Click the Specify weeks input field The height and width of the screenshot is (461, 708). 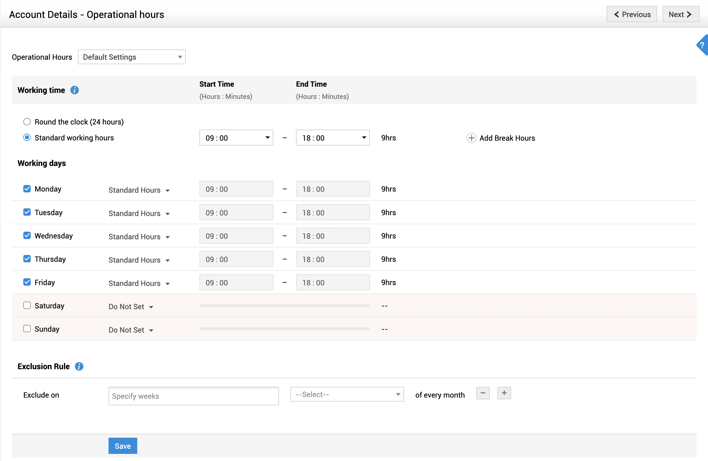pos(193,396)
